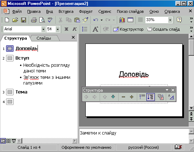The width and height of the screenshot is (194, 152).
Task: Select the Format Painter brush icon
Action: (x=85, y=20)
